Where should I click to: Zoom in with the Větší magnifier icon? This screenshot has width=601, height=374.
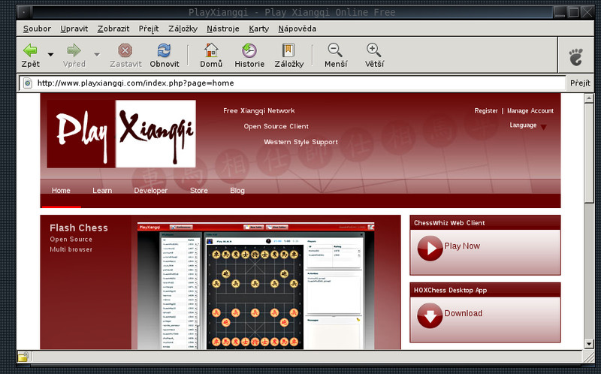coord(374,50)
